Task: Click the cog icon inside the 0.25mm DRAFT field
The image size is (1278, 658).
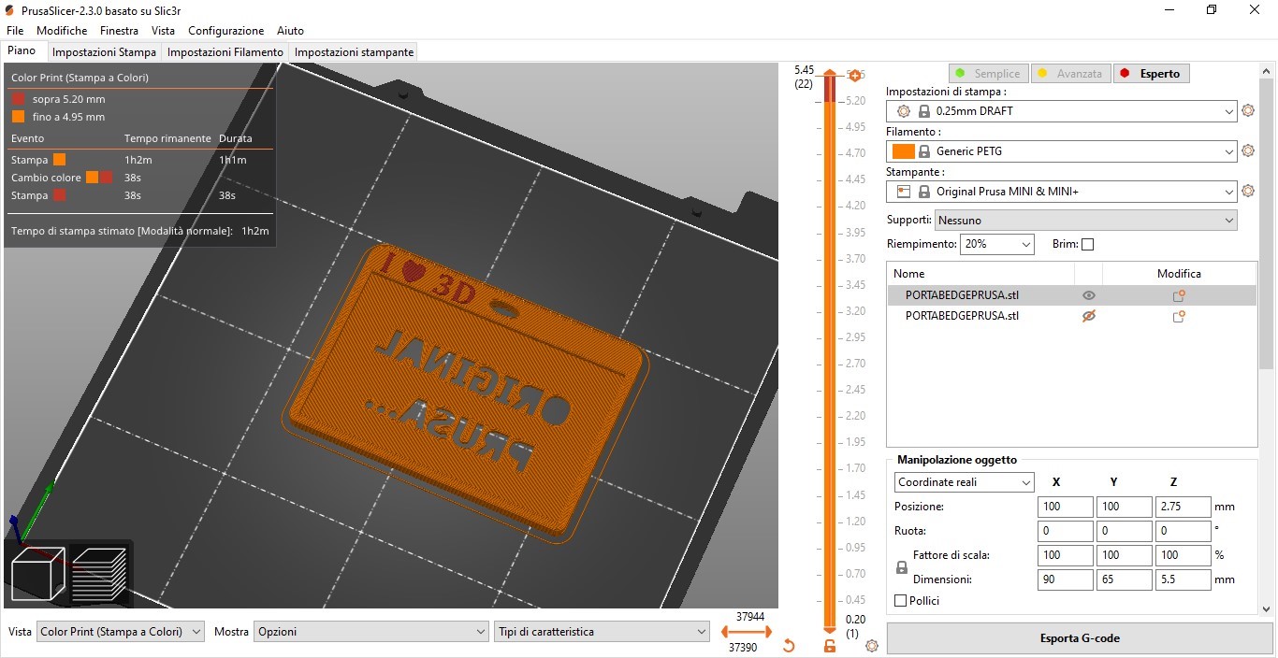Action: 904,111
